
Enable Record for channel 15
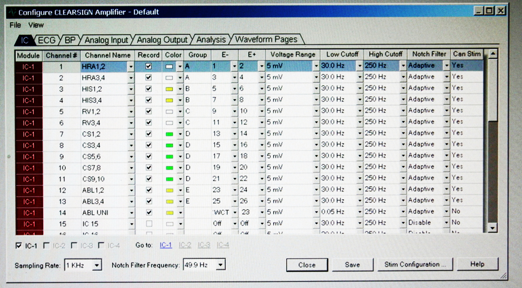coord(148,223)
